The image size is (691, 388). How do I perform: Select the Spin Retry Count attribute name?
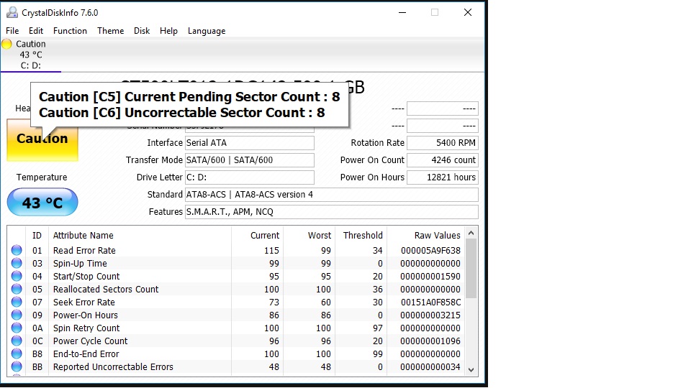[86, 328]
